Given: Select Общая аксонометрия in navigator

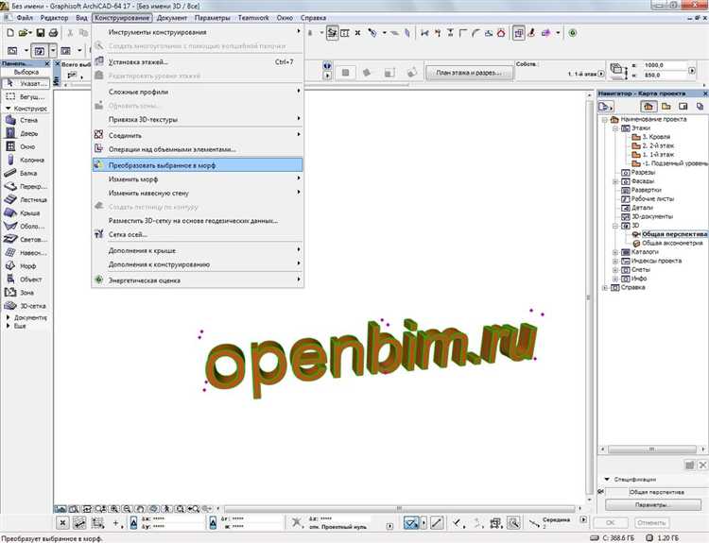Looking at the screenshot, I should (672, 243).
